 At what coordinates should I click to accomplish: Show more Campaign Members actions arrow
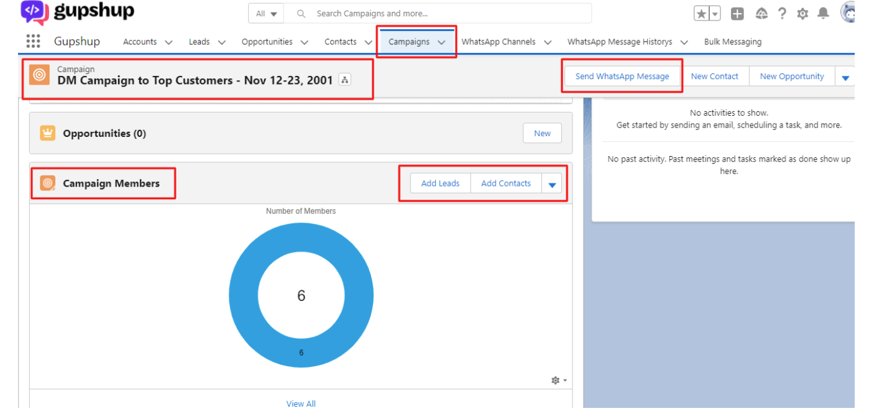tap(551, 183)
